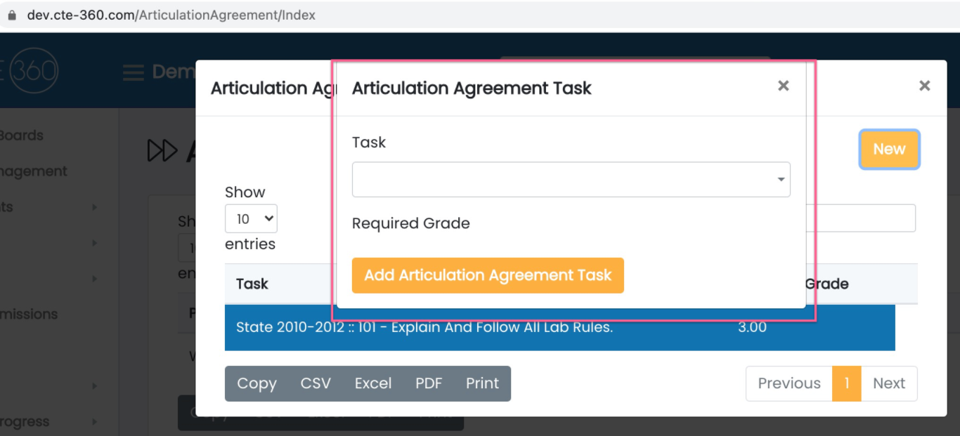The image size is (960, 436).
Task: Export the table as CSV
Action: (x=316, y=383)
